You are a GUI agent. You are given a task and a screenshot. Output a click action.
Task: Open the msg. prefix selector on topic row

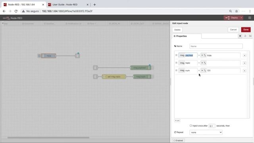click(182, 63)
